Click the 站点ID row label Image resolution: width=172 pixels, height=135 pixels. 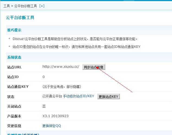coord(13,77)
